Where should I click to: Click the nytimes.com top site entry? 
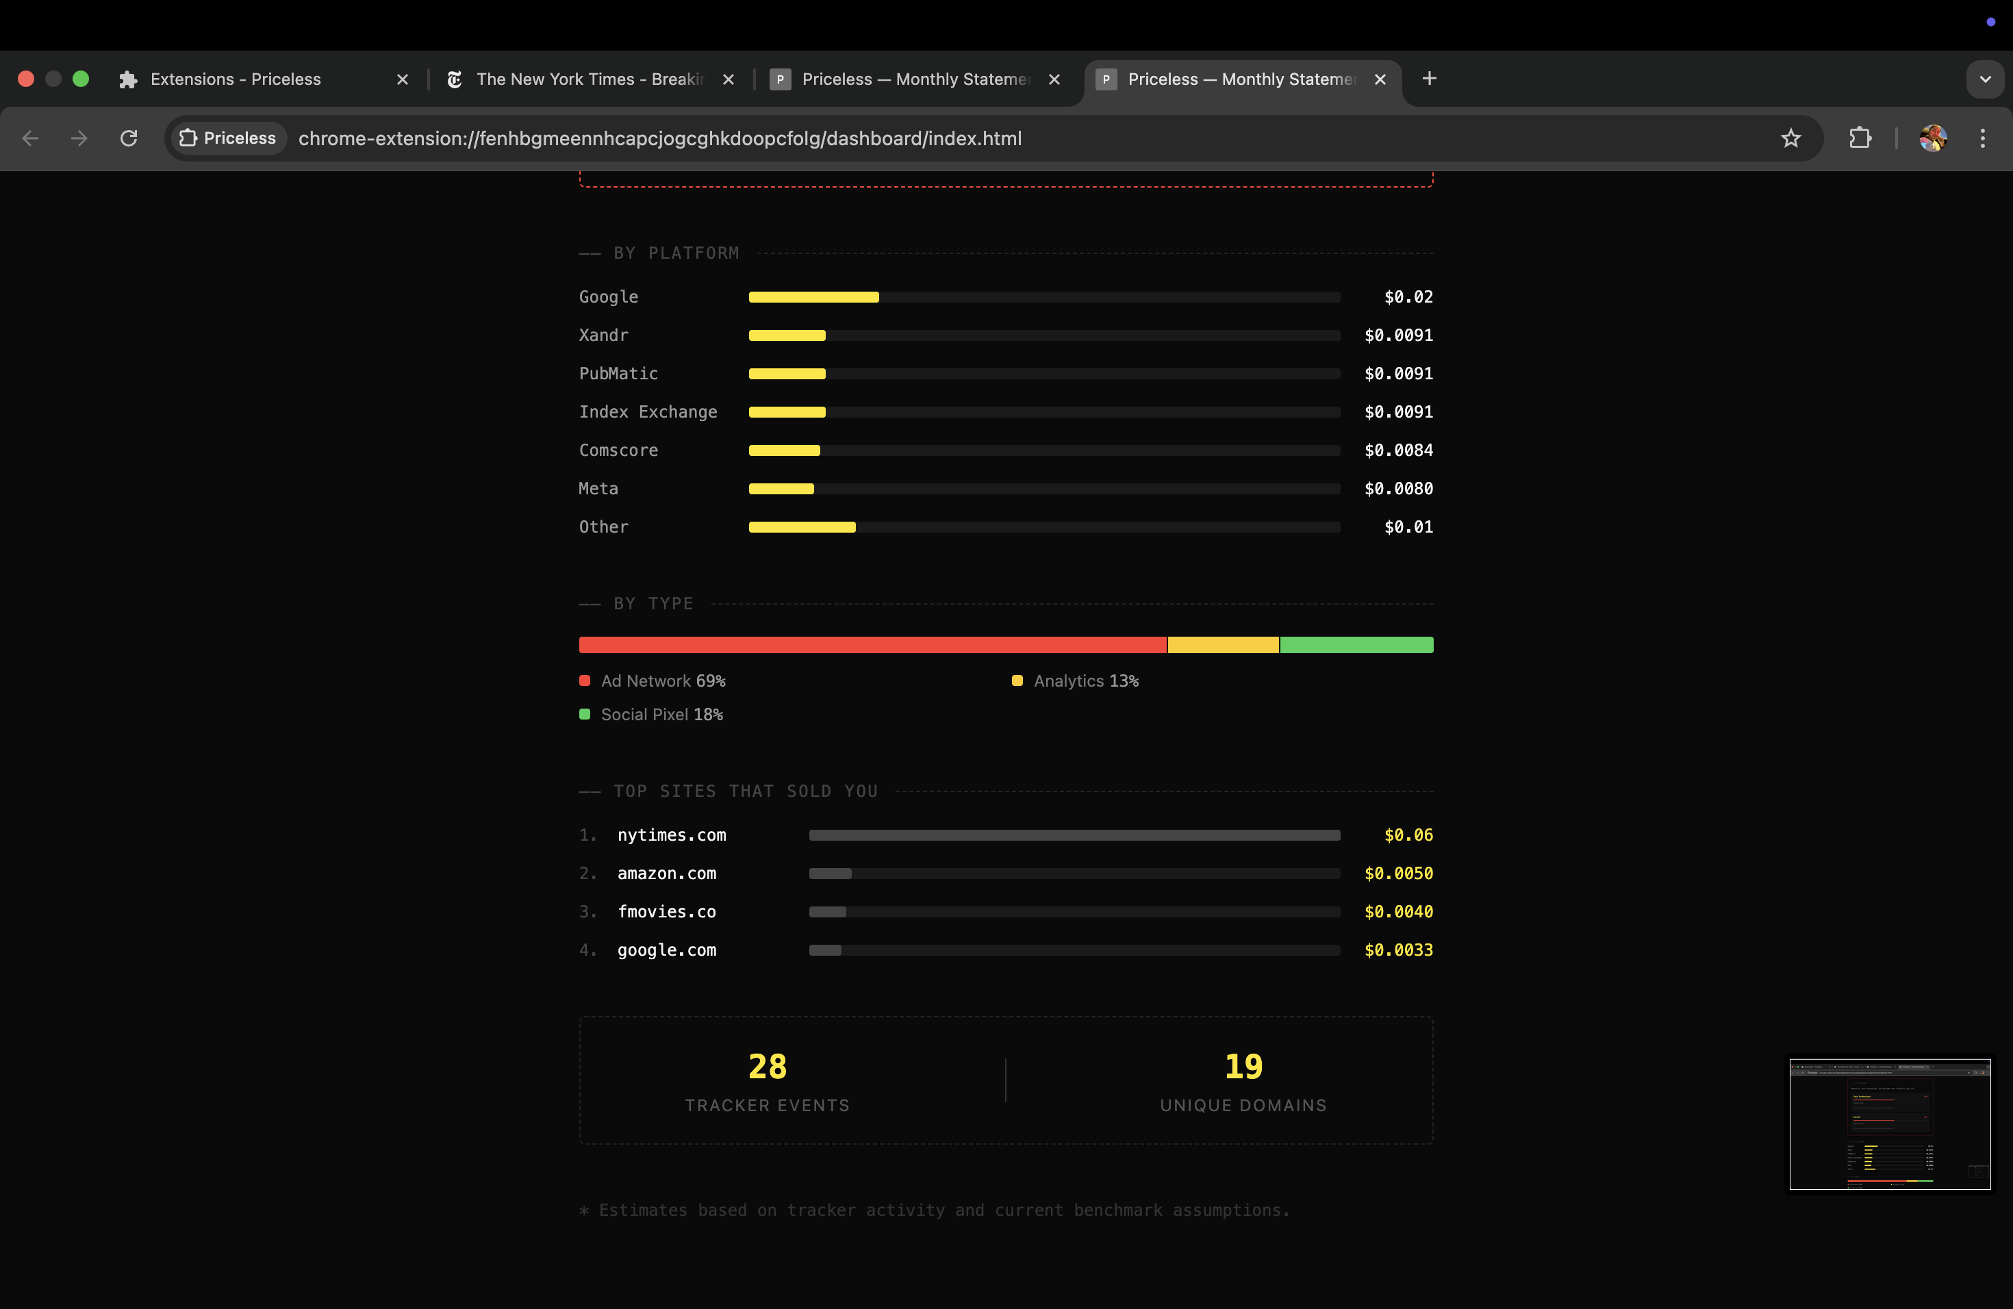(672, 835)
